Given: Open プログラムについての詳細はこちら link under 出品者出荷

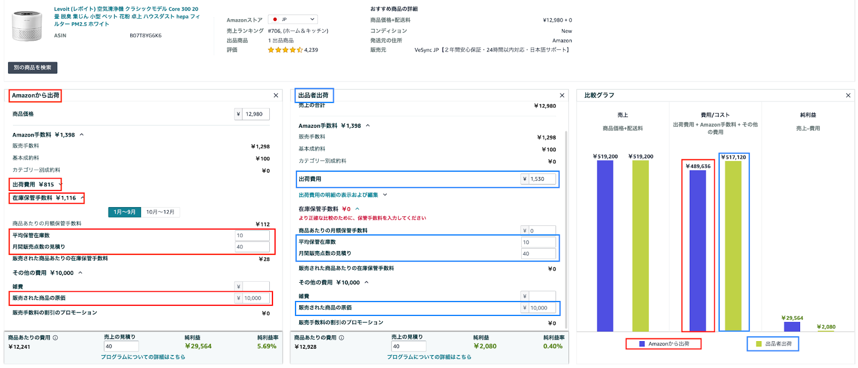Looking at the screenshot, I should click(429, 357).
